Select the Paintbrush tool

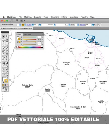(4, 48)
